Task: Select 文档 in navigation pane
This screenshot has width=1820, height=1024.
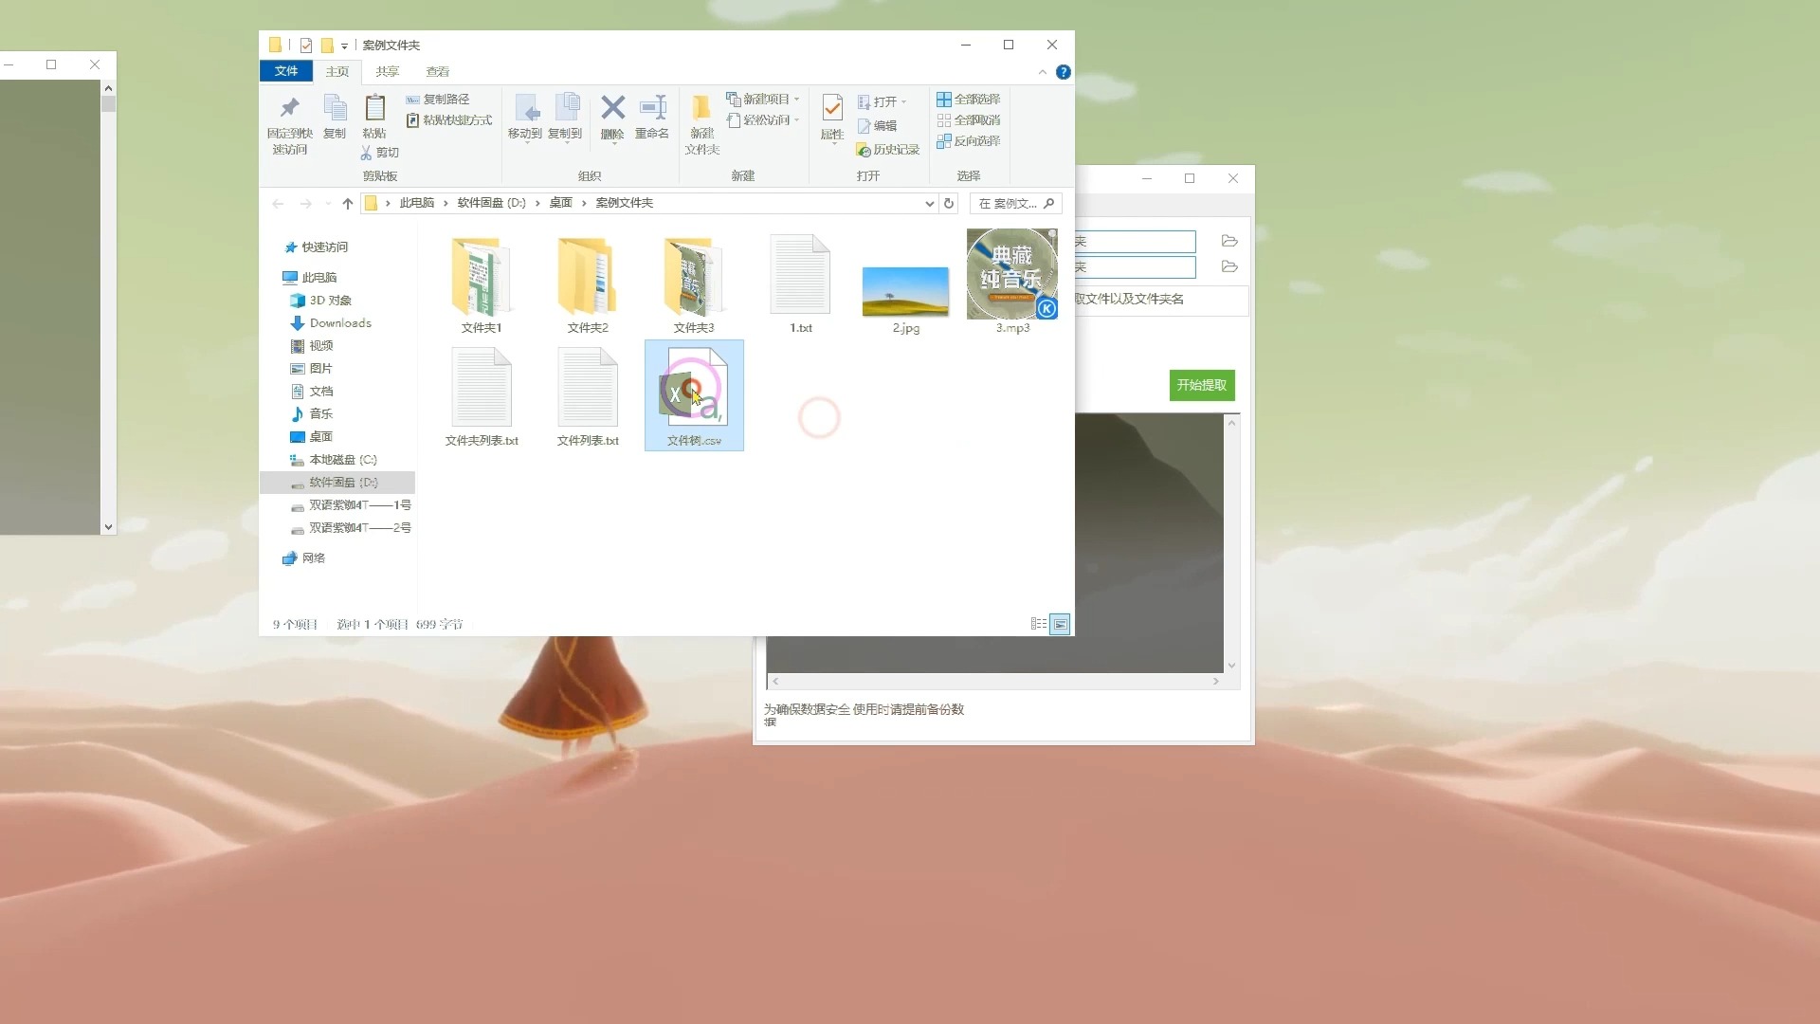Action: pyautogui.click(x=320, y=392)
